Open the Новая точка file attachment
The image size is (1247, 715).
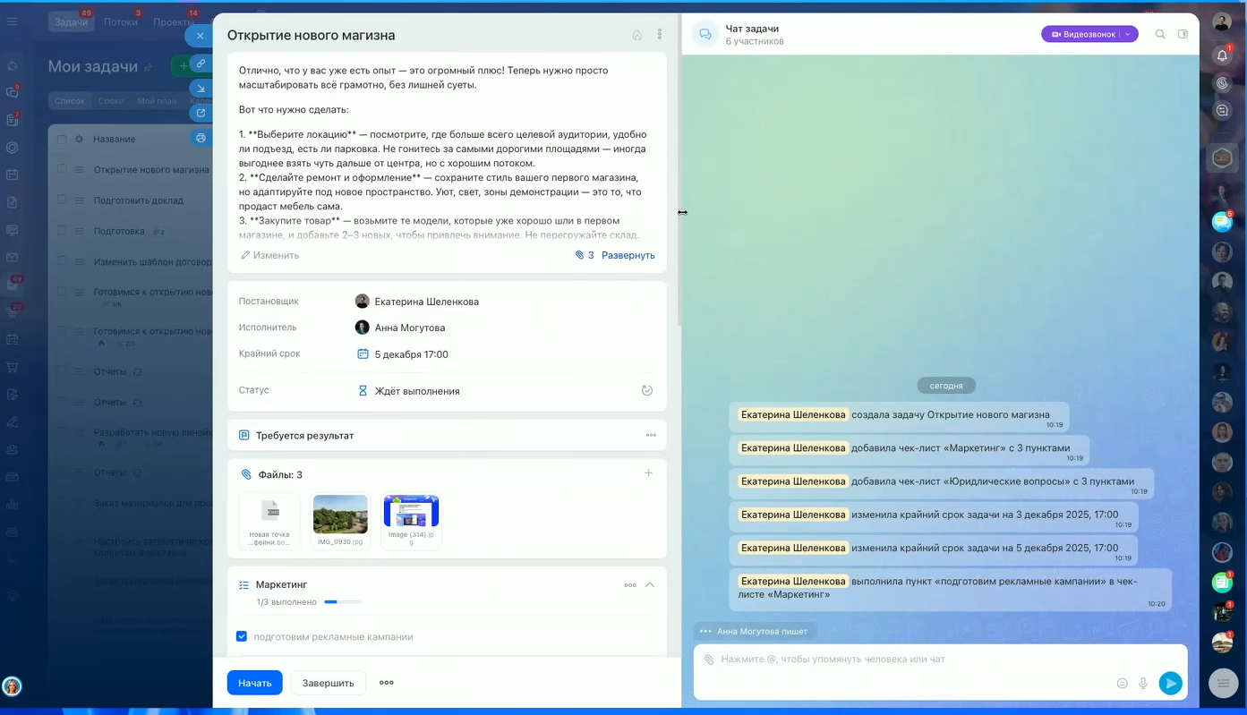coord(269,520)
